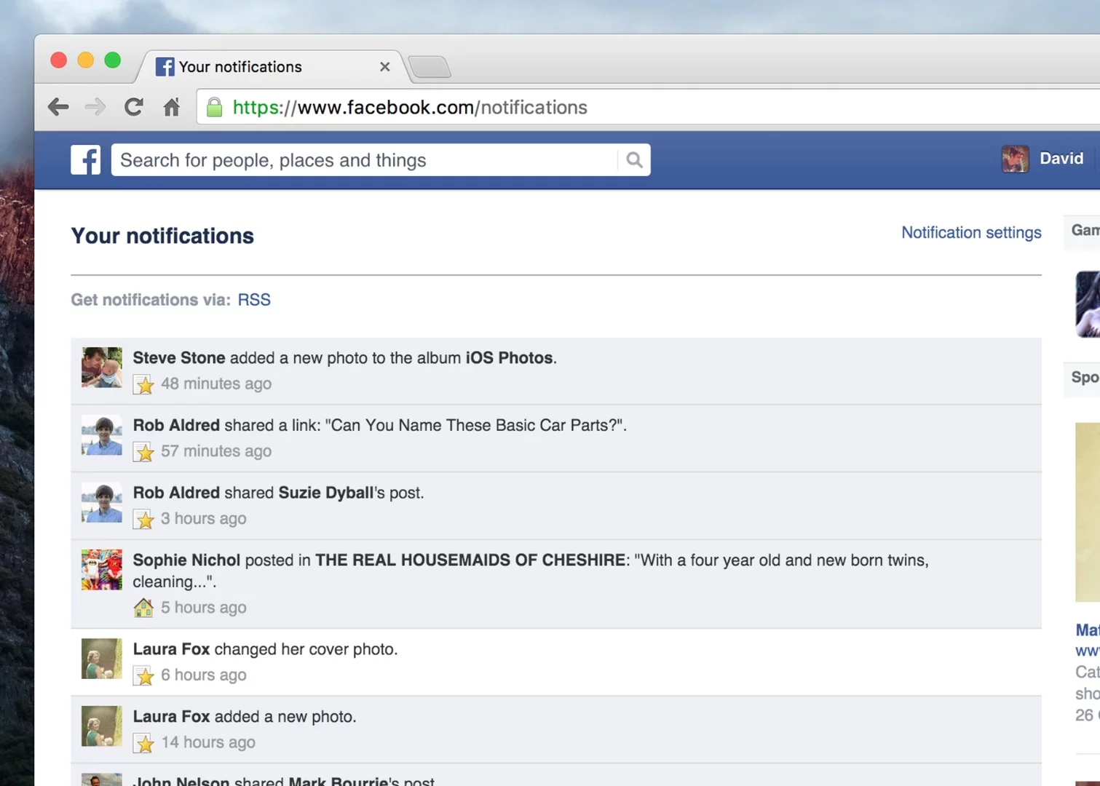Click the search magnifier icon
The image size is (1100, 786).
(x=633, y=159)
